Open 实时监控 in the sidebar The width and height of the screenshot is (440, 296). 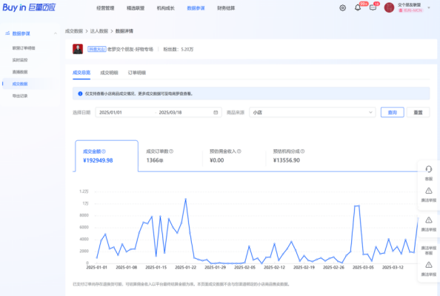pyautogui.click(x=20, y=60)
